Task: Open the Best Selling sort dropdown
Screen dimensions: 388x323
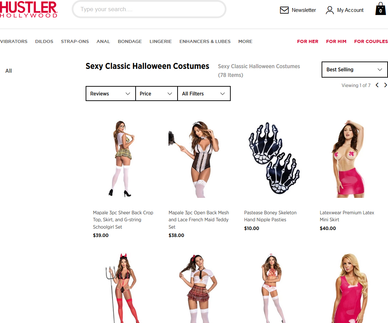Action: [x=354, y=70]
